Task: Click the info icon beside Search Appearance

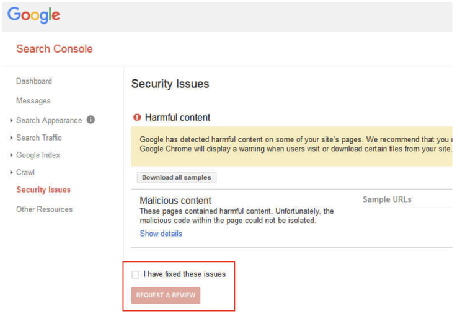Action: 91,120
